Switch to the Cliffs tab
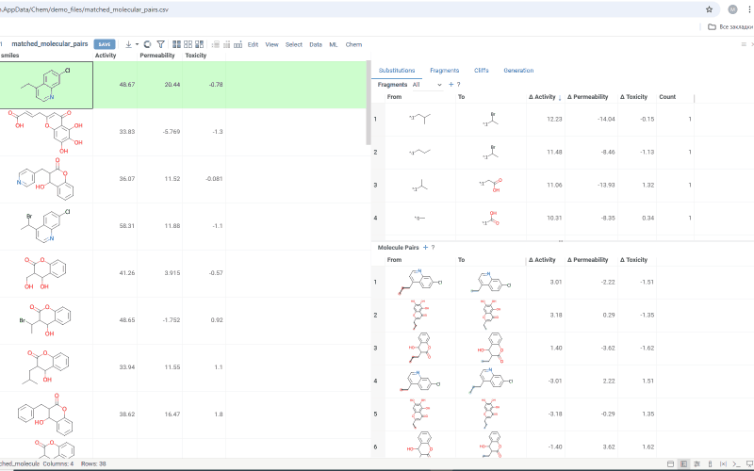 point(482,71)
